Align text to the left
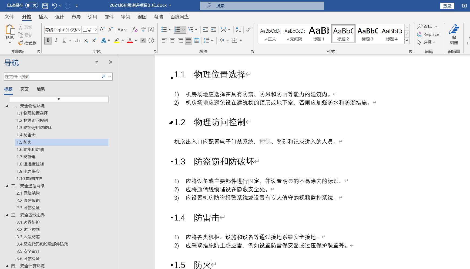The width and height of the screenshot is (470, 269). tap(164, 40)
